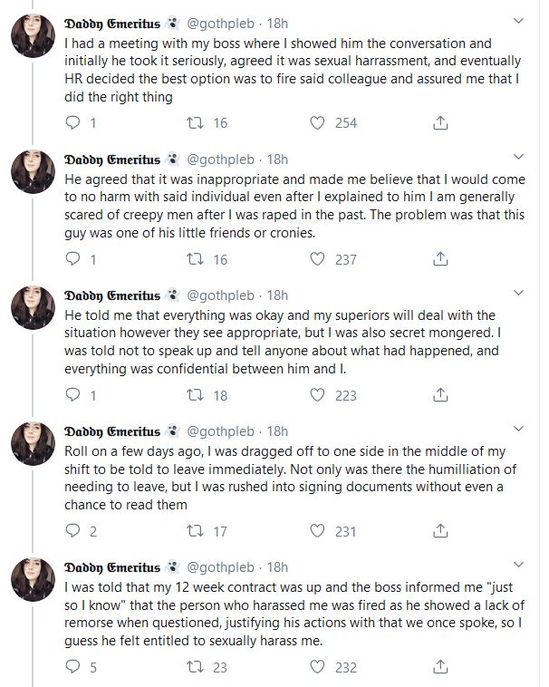The width and height of the screenshot is (549, 687).
Task: Click the avatar beside the 'secret mongered' tweet
Action: pyautogui.click(x=36, y=308)
